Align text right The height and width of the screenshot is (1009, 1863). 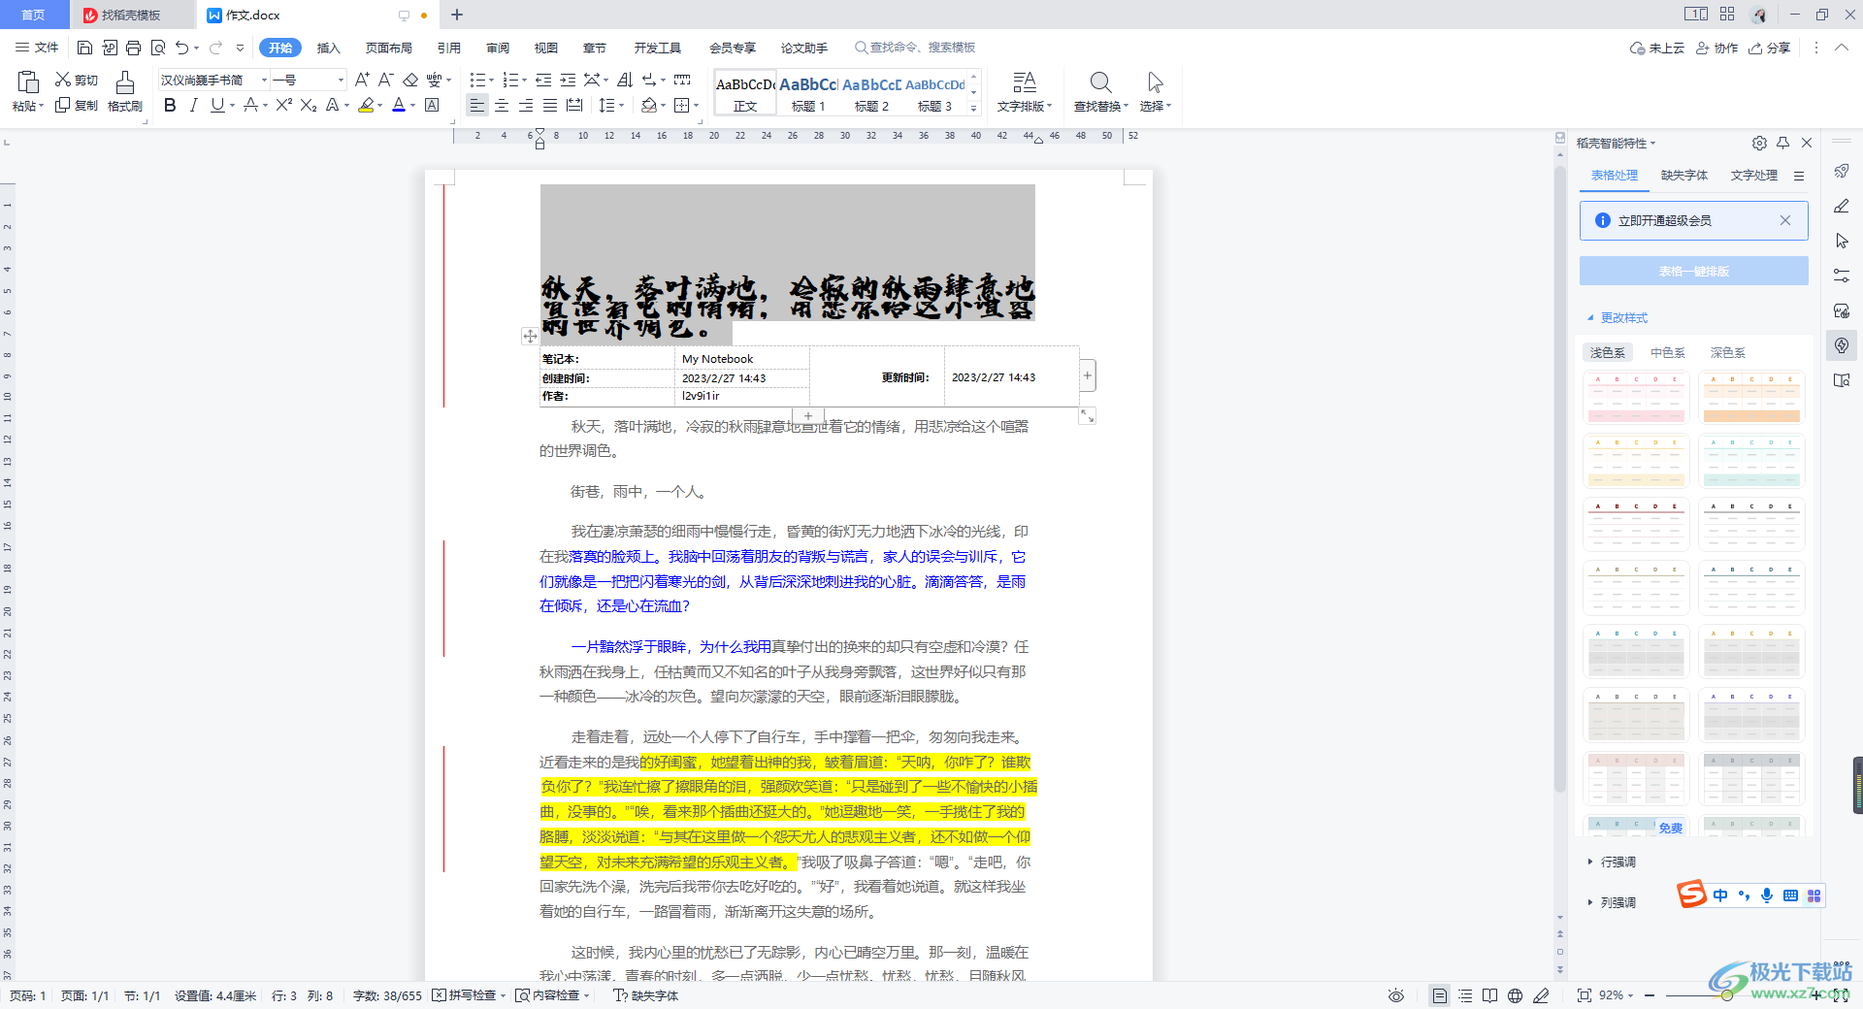coord(526,105)
